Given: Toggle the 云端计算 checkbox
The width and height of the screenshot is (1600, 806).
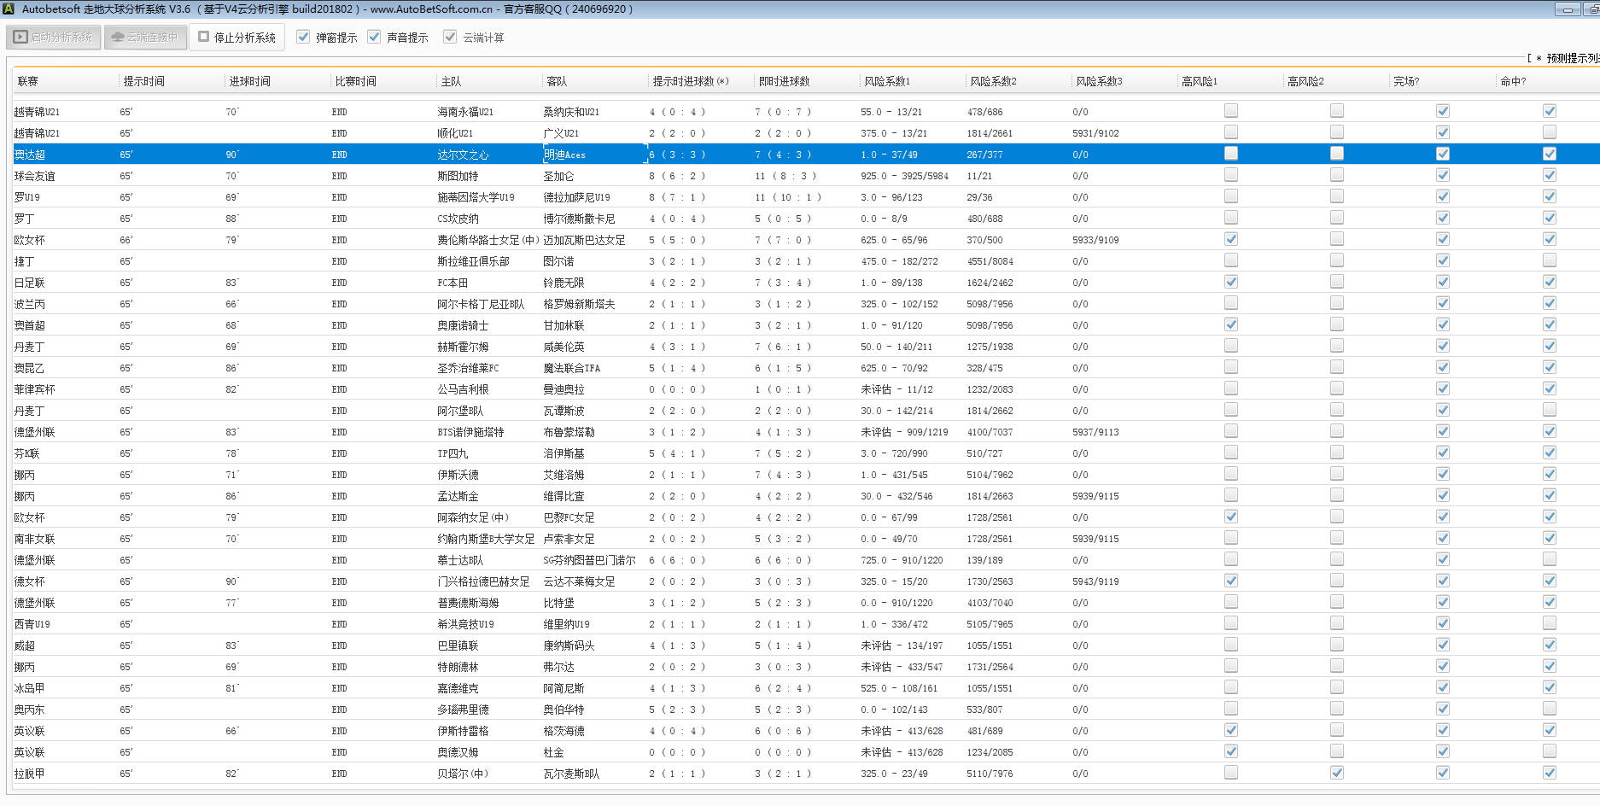Looking at the screenshot, I should (450, 38).
